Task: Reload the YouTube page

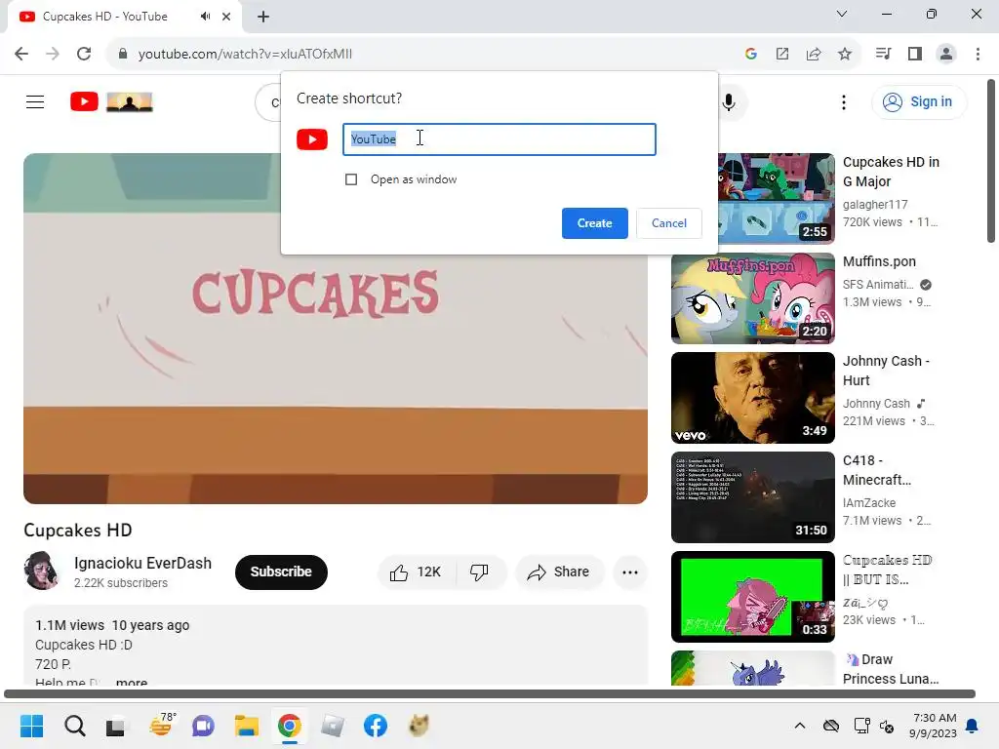Action: coord(84,55)
